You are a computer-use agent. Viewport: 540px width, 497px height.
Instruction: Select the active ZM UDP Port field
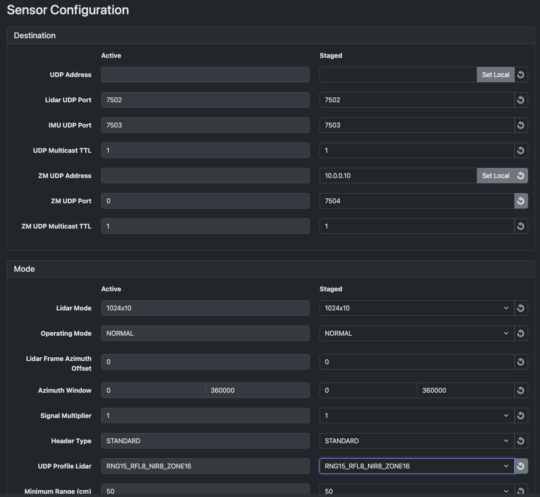(205, 201)
